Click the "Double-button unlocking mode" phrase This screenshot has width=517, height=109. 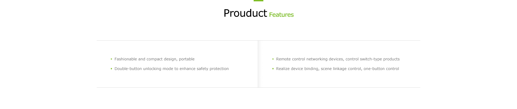point(144,69)
